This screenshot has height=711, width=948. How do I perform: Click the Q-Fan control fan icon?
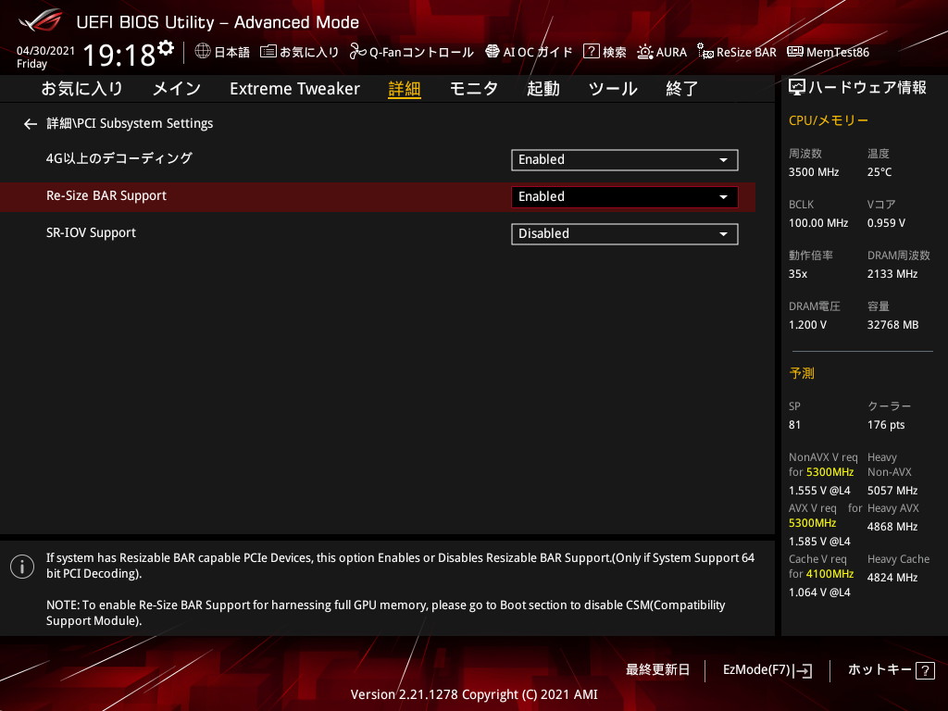coord(357,52)
